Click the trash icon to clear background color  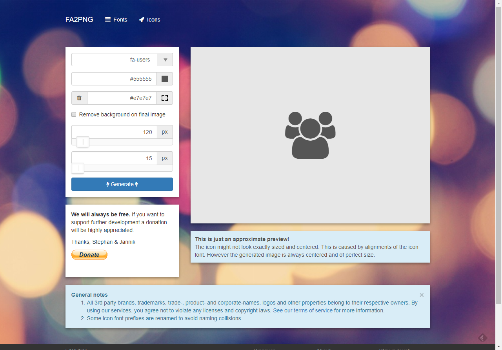coord(79,98)
